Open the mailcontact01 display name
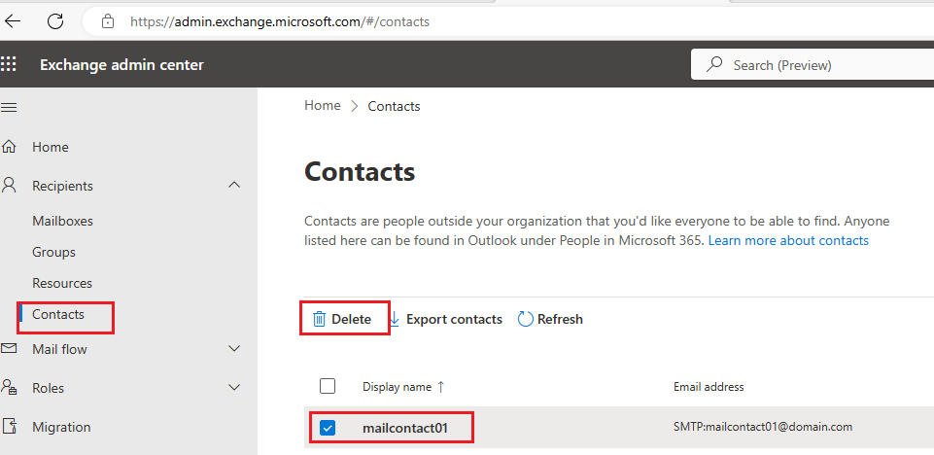Image resolution: width=934 pixels, height=455 pixels. click(404, 428)
